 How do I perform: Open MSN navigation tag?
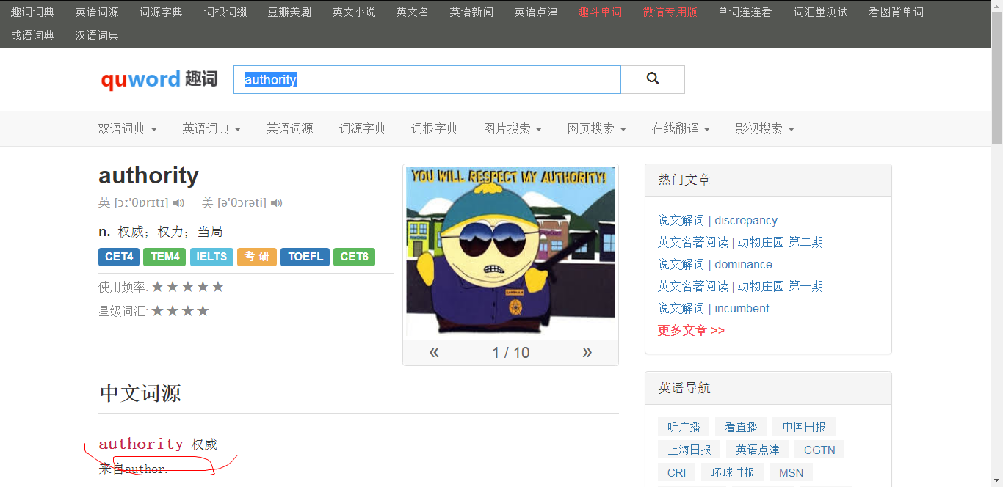pos(792,472)
